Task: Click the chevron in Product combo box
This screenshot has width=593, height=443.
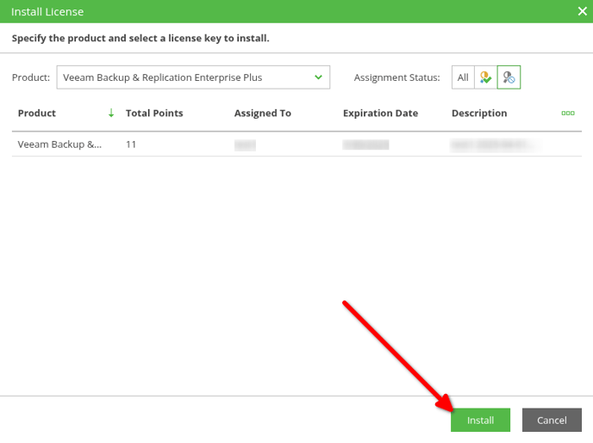Action: tap(318, 77)
